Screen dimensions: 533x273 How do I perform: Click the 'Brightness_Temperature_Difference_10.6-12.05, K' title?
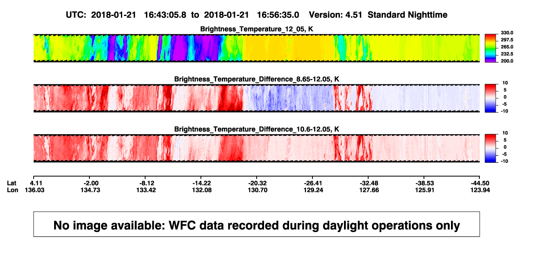click(257, 129)
